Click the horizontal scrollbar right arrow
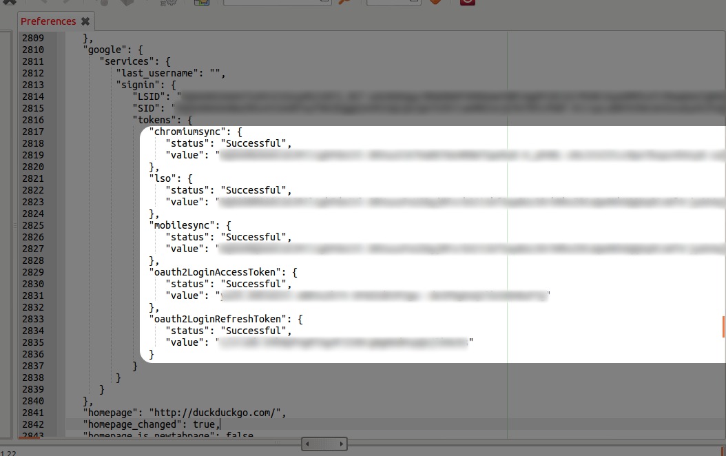This screenshot has height=456, width=726. pyautogui.click(x=342, y=444)
